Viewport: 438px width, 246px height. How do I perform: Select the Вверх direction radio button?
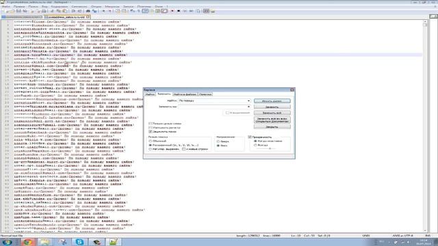tap(218, 141)
